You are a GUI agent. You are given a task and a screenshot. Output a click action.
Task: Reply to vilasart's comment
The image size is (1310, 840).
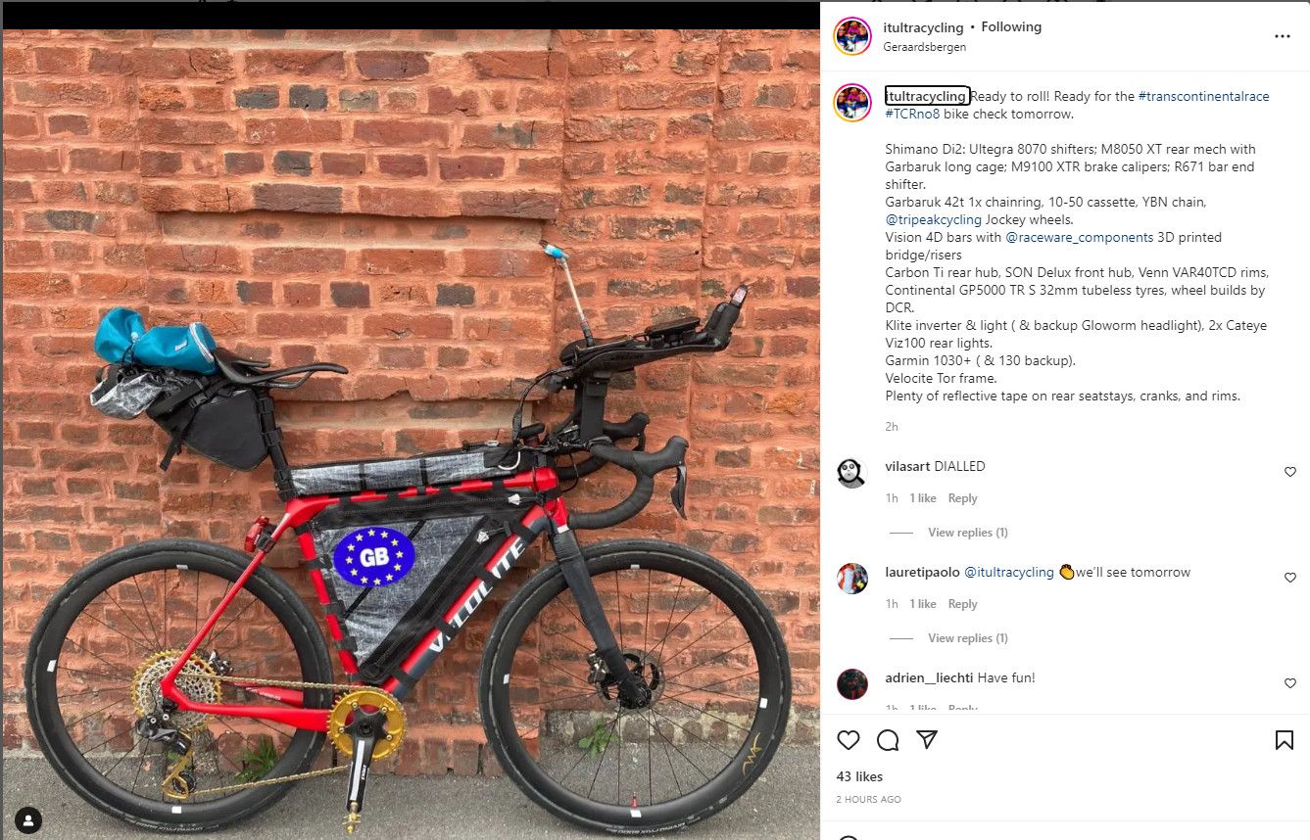tap(962, 498)
